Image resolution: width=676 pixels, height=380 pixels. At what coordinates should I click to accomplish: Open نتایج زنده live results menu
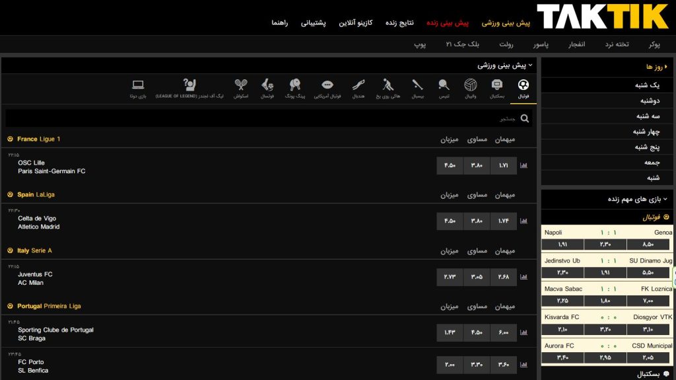[x=399, y=23]
